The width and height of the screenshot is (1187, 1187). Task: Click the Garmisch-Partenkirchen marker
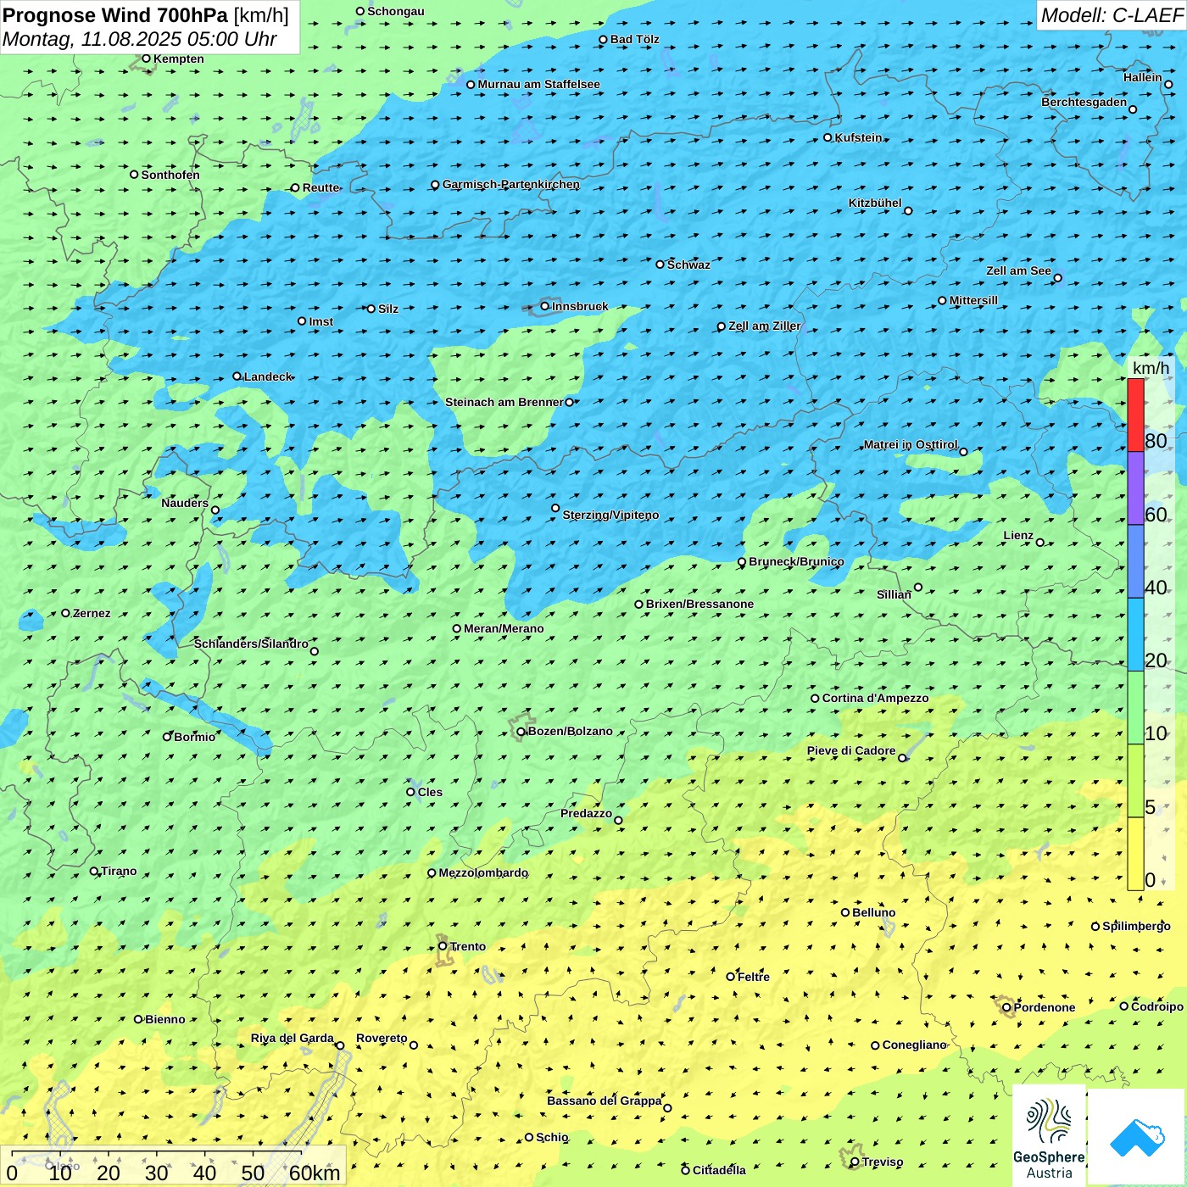(435, 185)
